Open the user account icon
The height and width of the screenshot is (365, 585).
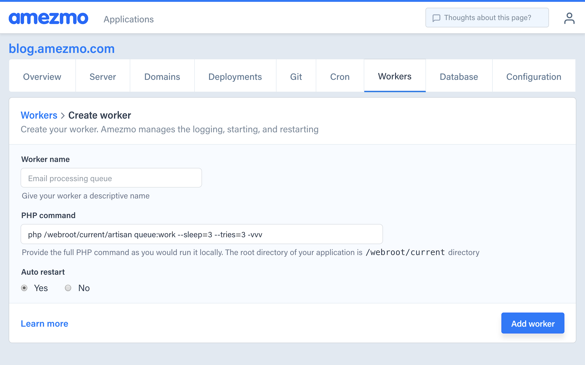[x=569, y=19]
